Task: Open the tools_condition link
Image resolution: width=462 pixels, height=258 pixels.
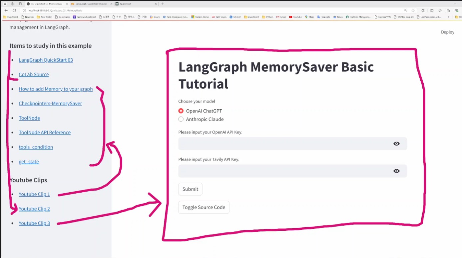Action: (x=36, y=147)
